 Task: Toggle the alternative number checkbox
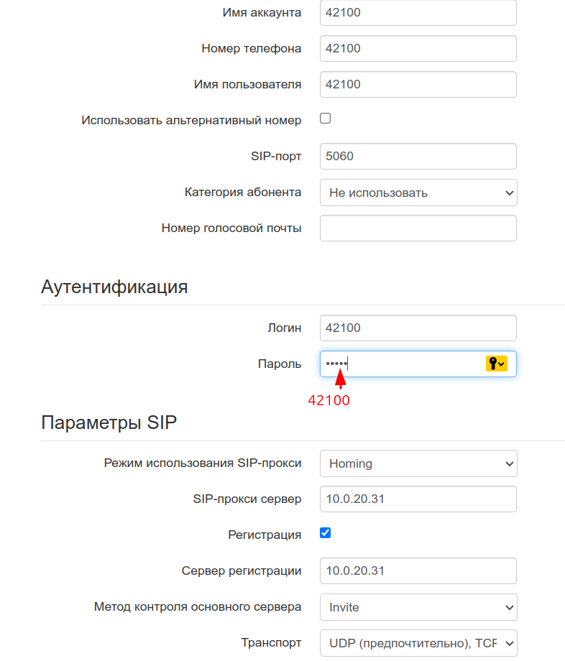(x=325, y=119)
